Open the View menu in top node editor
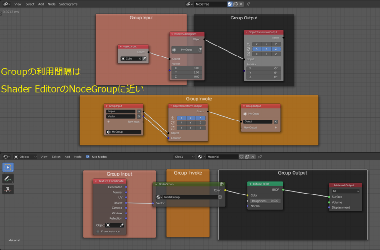Image resolution: width=380 pixels, height=250 pixels. click(x=18, y=4)
